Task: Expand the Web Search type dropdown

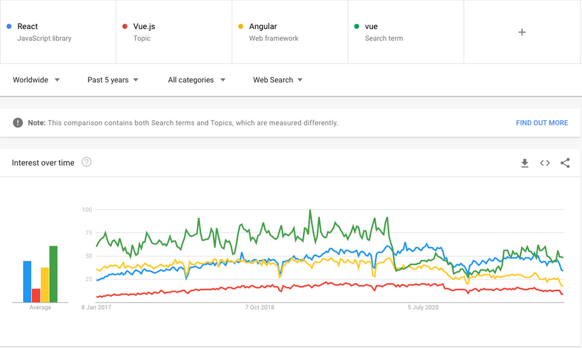Action: point(278,80)
